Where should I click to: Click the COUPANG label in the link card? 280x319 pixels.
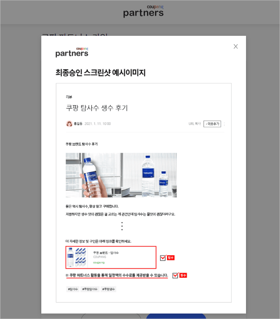[x=99, y=257]
